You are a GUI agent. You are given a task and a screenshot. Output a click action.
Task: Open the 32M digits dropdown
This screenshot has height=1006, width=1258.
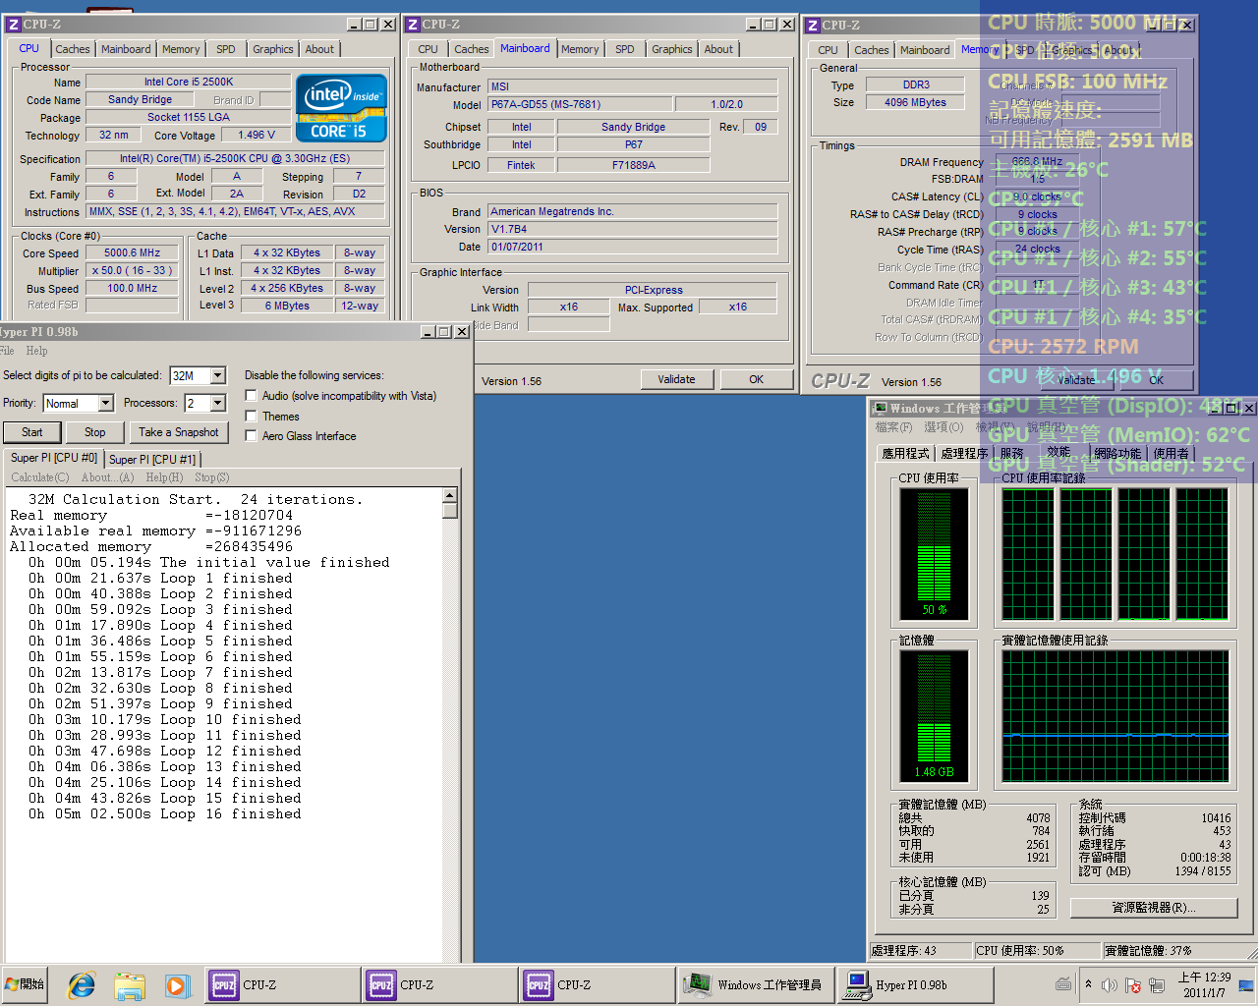click(x=218, y=375)
